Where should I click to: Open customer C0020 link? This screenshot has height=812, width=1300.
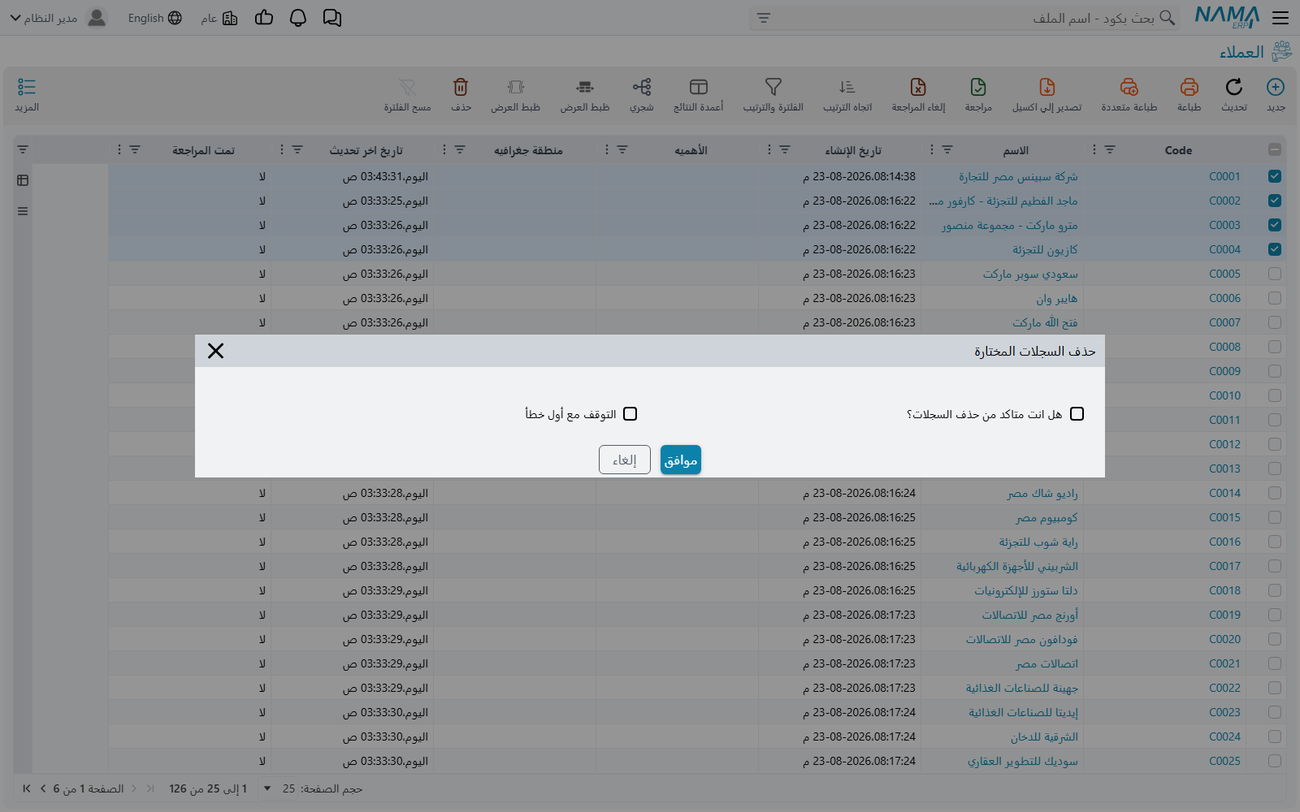[1224, 639]
